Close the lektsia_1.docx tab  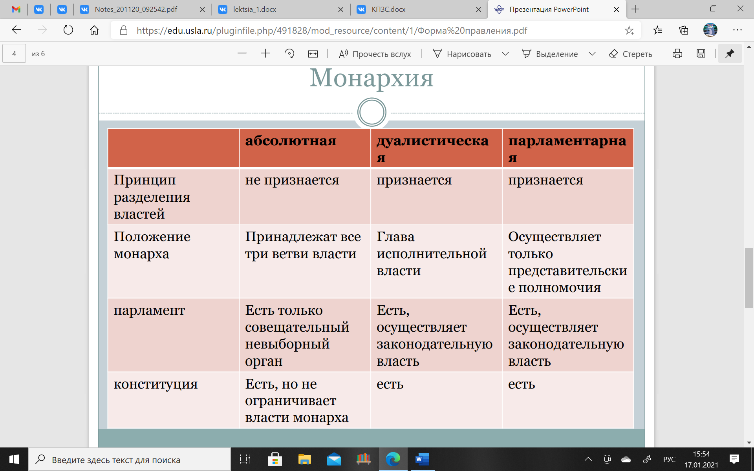pos(340,9)
